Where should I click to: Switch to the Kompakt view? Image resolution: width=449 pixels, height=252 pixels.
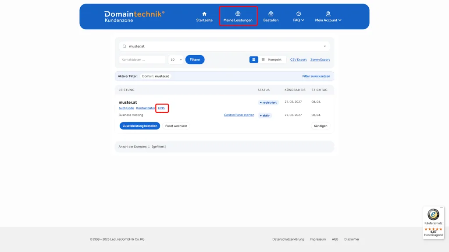272,59
